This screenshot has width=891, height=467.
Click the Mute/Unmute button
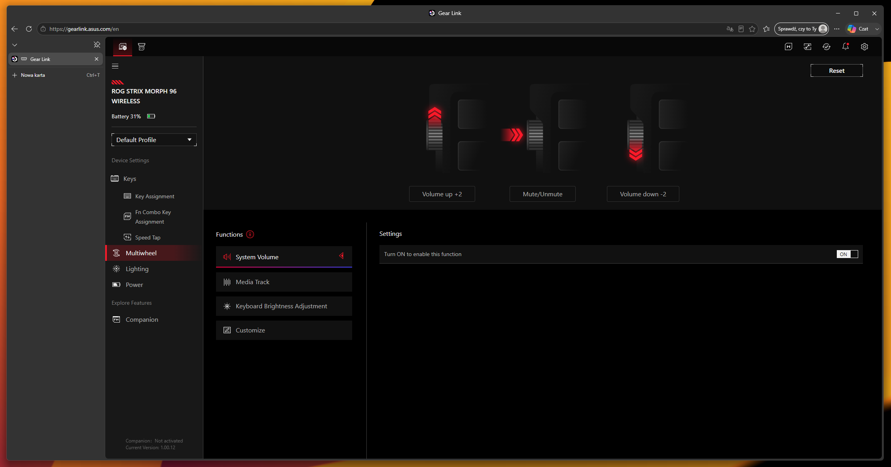(542, 194)
